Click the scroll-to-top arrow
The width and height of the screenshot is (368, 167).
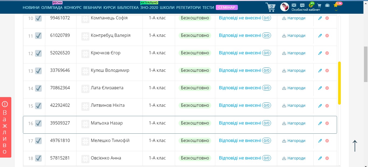coord(355,145)
